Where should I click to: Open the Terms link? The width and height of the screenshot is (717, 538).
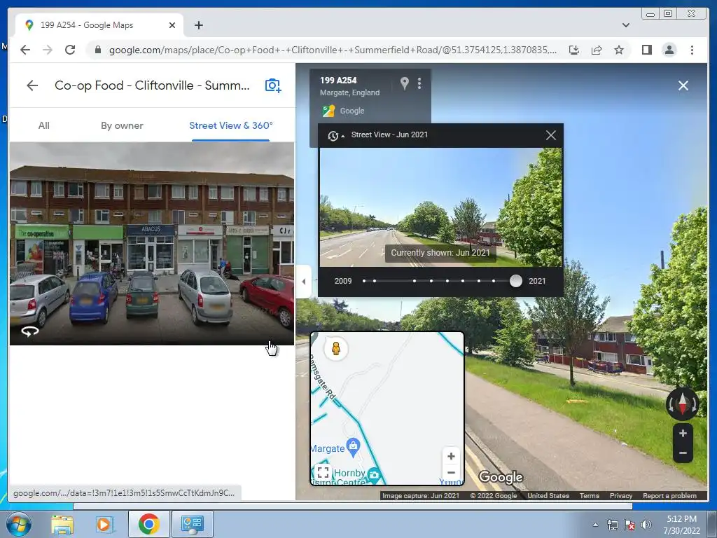pos(589,495)
